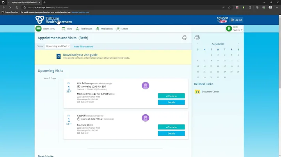
Task: Select August 1 in the calendar
Action: (211, 55)
